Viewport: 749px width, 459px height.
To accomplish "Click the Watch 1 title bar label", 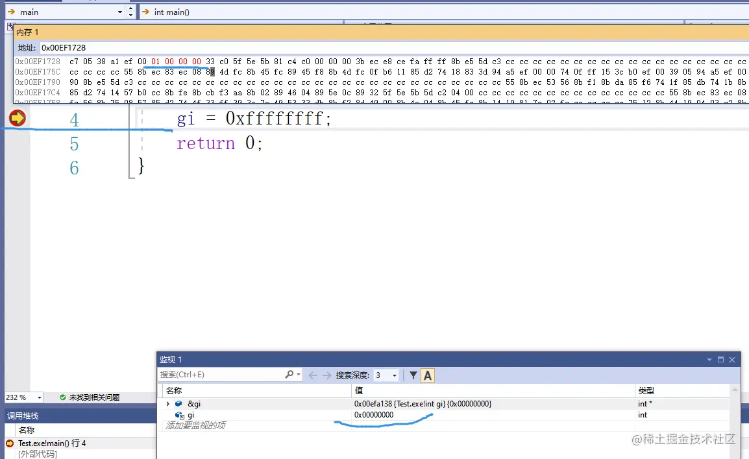I will coord(171,359).
